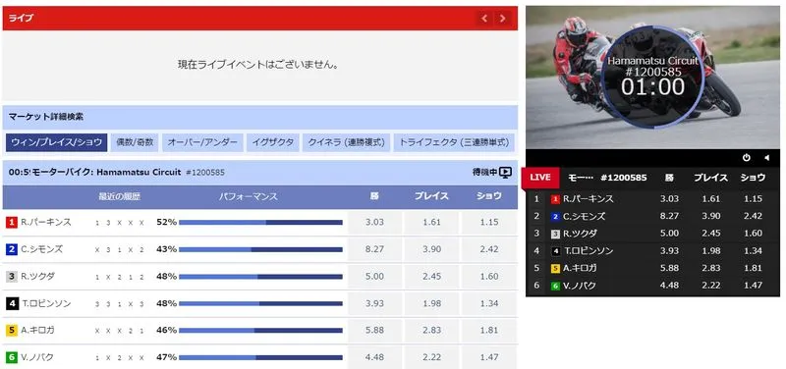Bet show odds 1.47 for V.ノバク
Image resolution: width=786 pixels, height=369 pixels.
point(488,357)
